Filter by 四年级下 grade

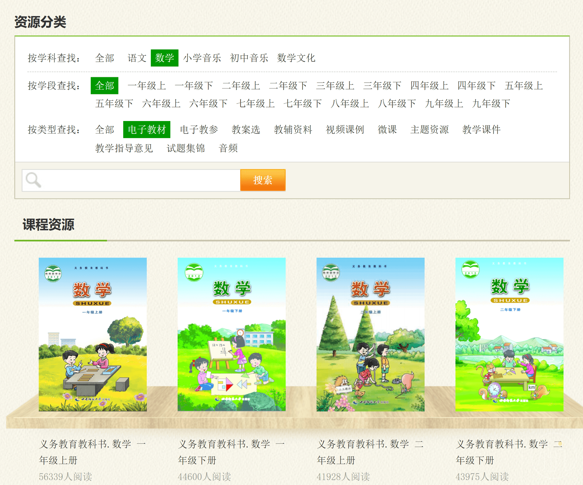pos(476,85)
